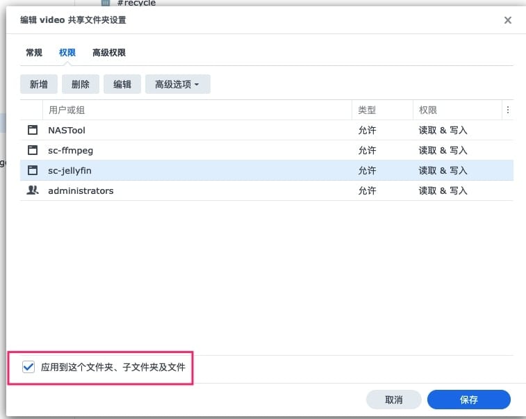Click 允许 in the sc-ffmpeg row
This screenshot has height=419, width=526.
click(367, 150)
